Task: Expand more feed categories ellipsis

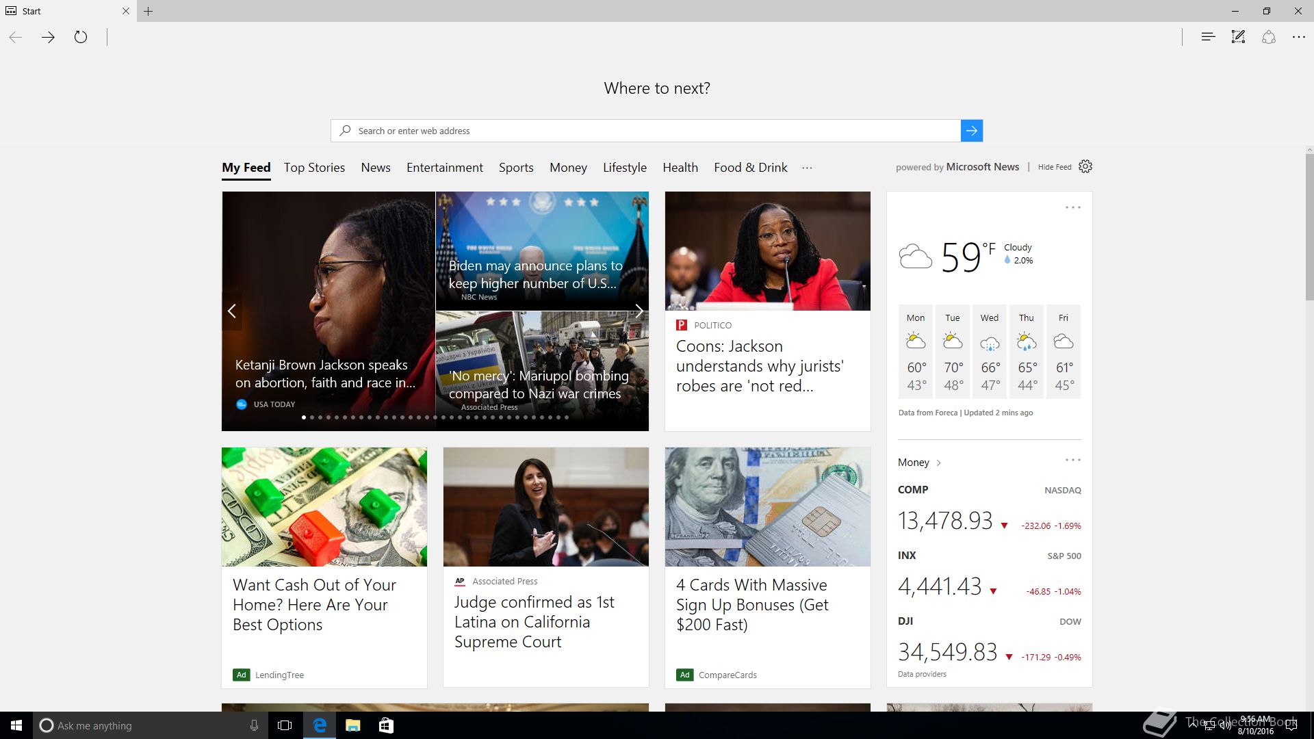Action: 807,168
